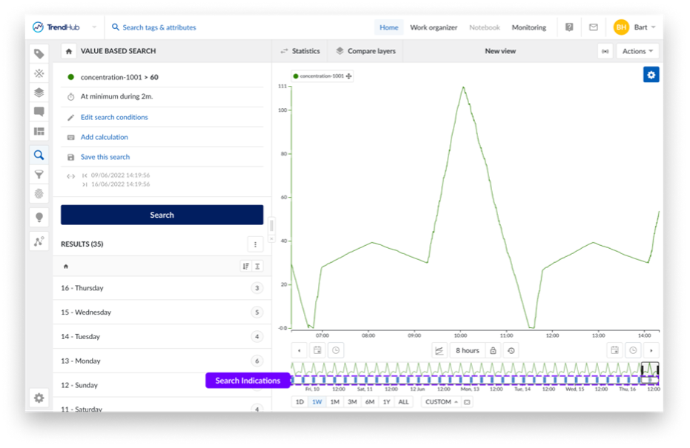Image resolution: width=690 pixels, height=448 pixels.
Task: Open calendar icon next to previous-period arrow
Action: pyautogui.click(x=317, y=350)
